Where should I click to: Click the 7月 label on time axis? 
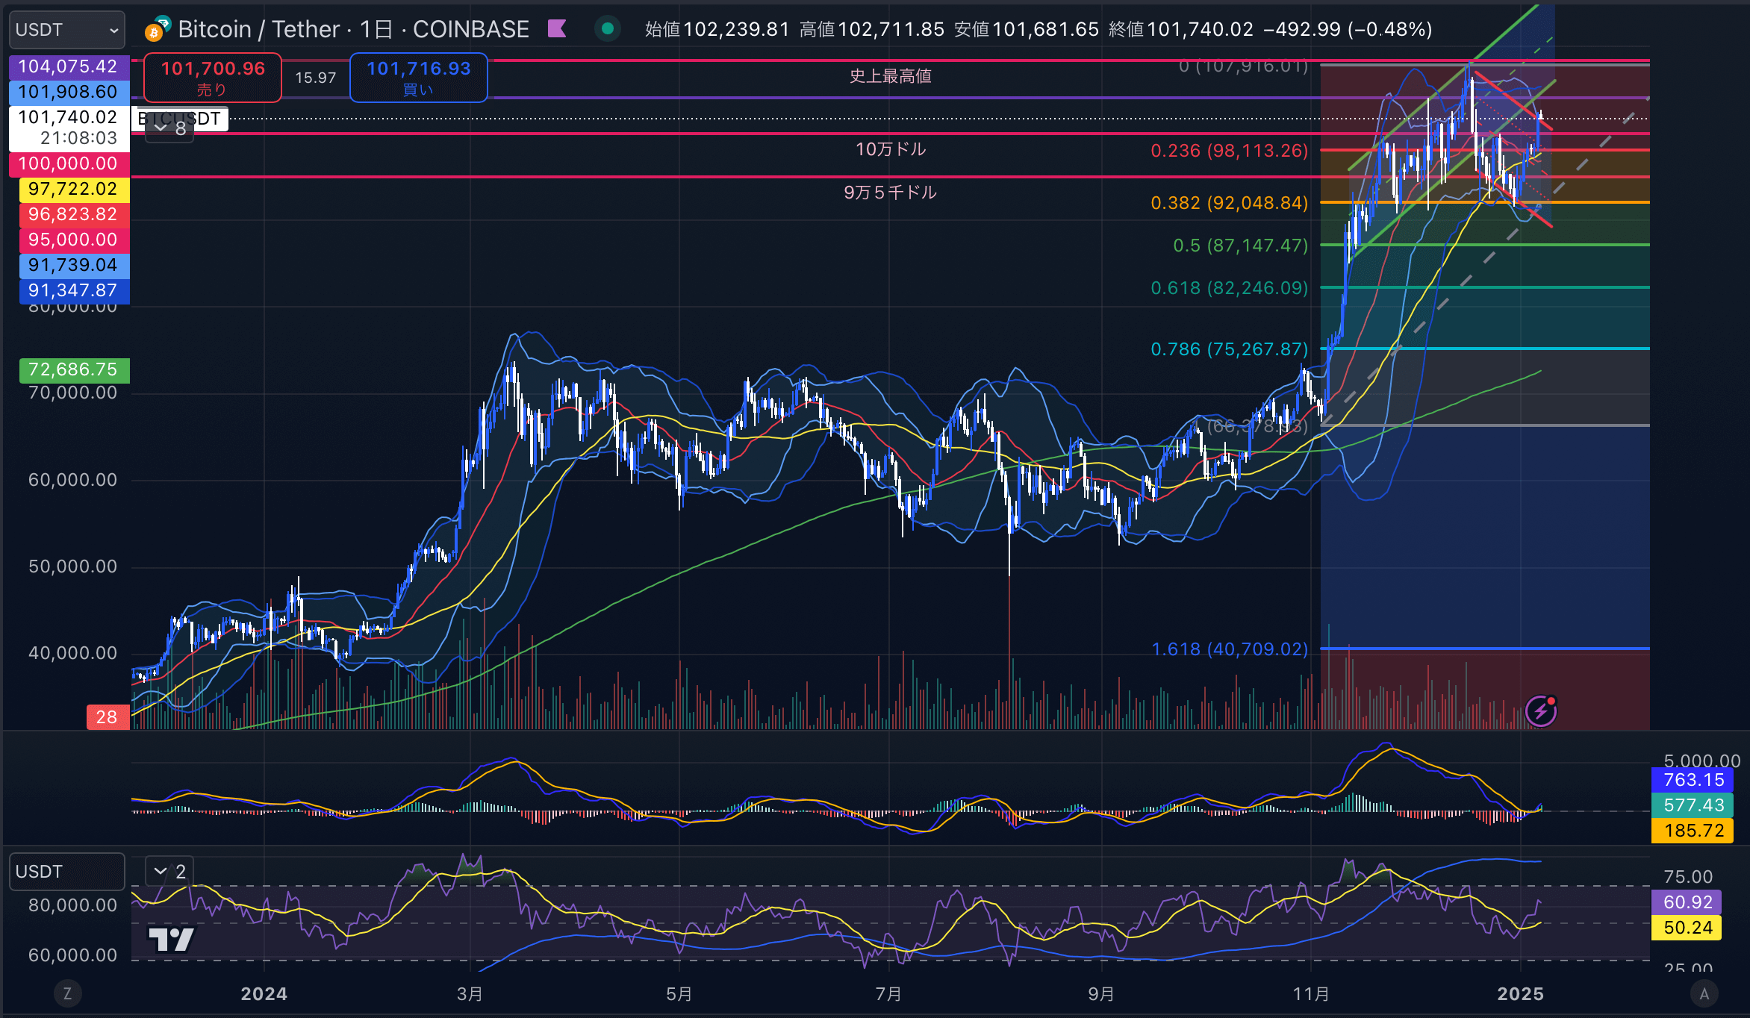[x=888, y=994]
